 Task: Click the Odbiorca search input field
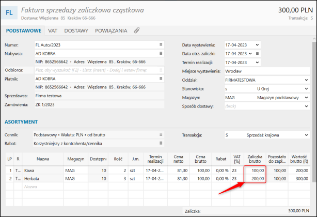(x=96, y=70)
